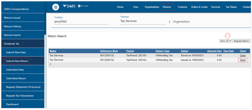Sort table by Due Date column

point(229,51)
